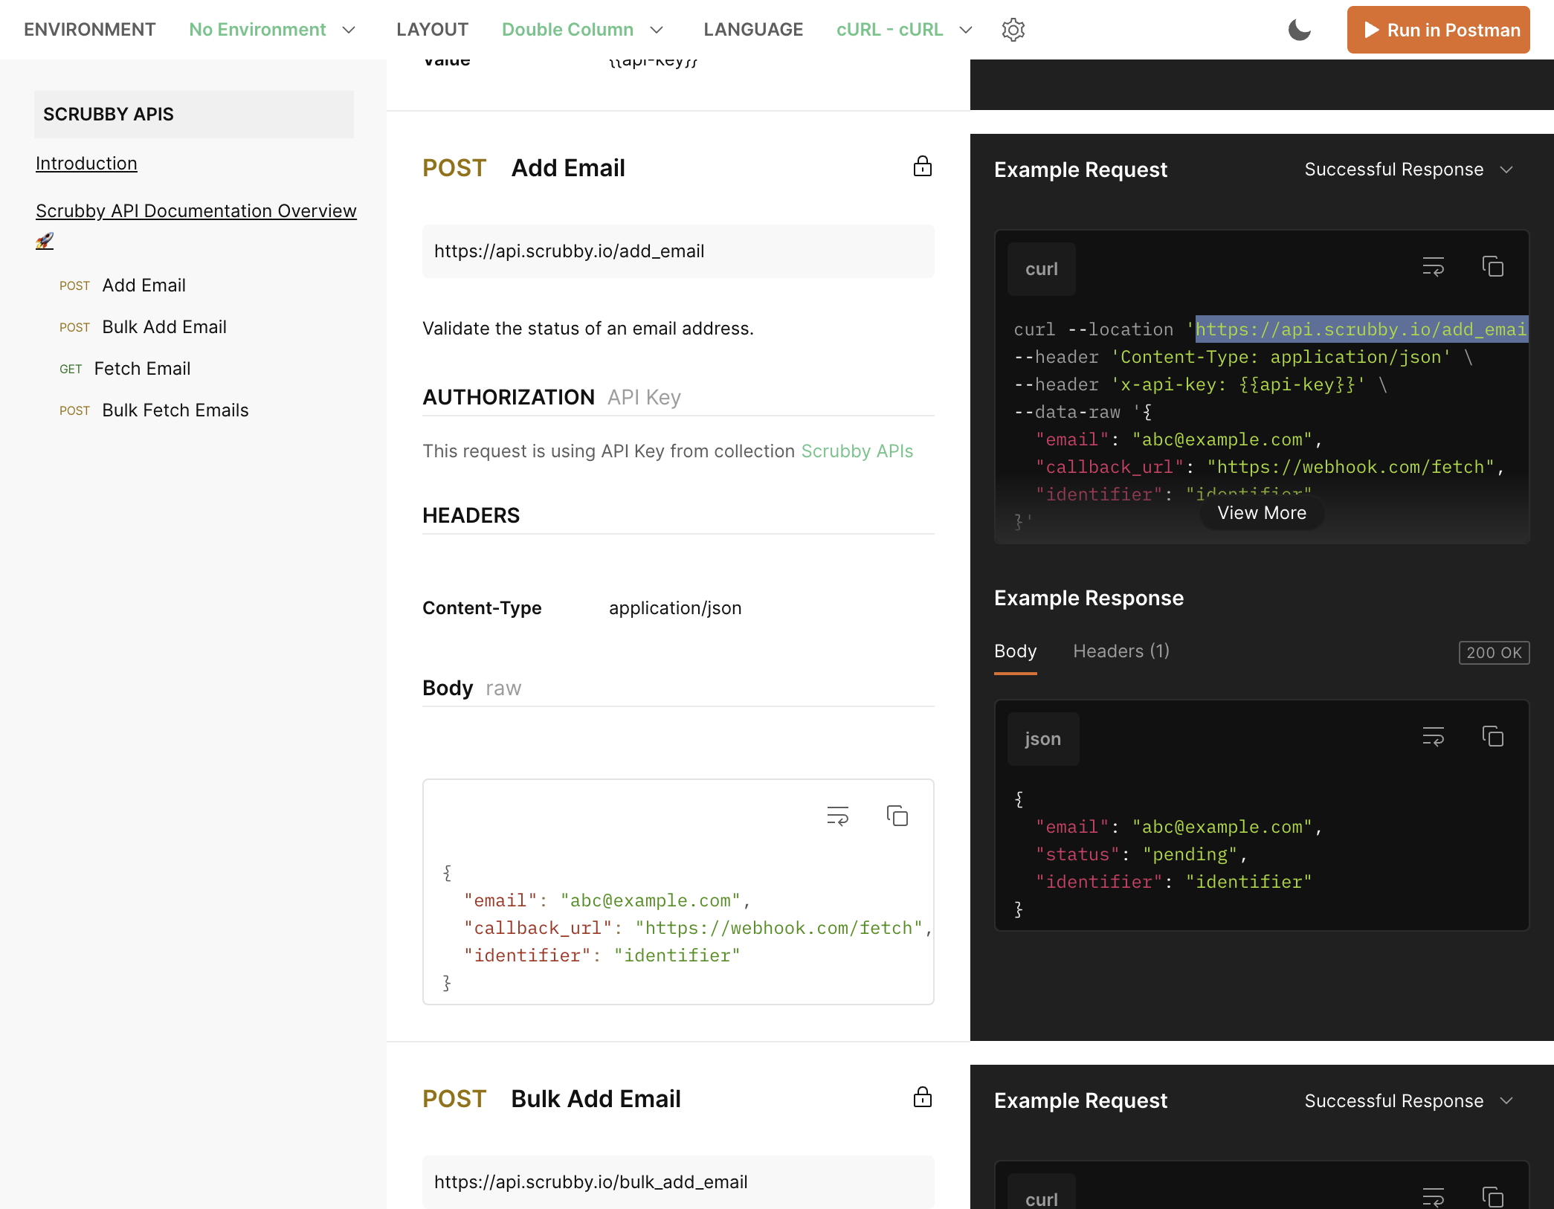Click the 200 OK status badge

pyautogui.click(x=1494, y=652)
